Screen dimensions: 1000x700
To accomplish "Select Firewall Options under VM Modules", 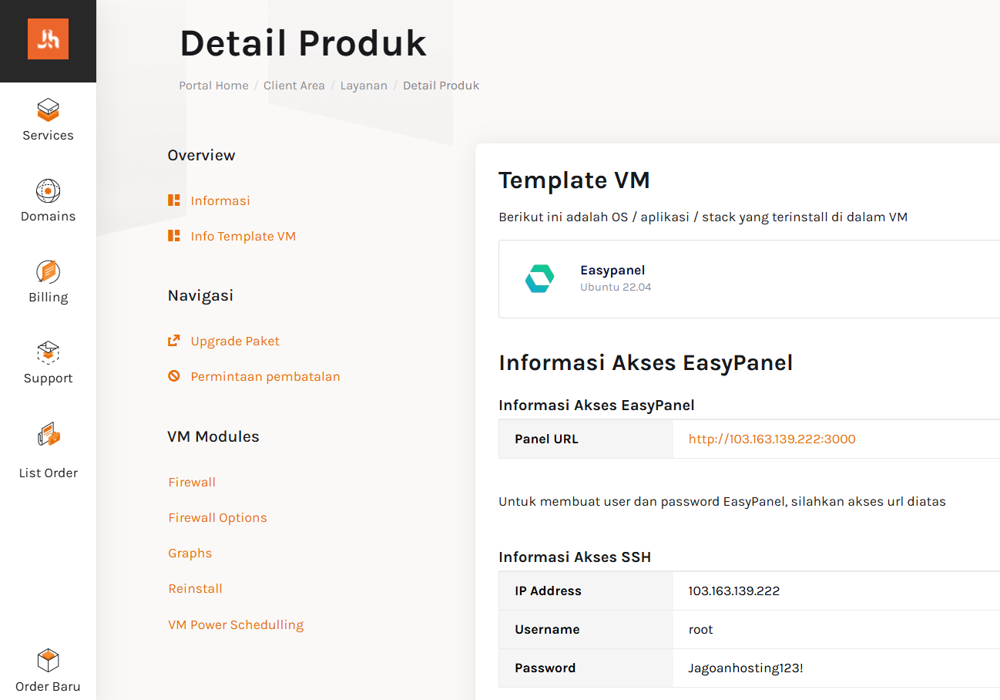I will click(x=217, y=517).
